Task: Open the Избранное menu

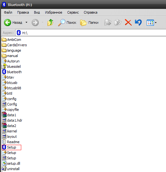Action: click(x=54, y=12)
